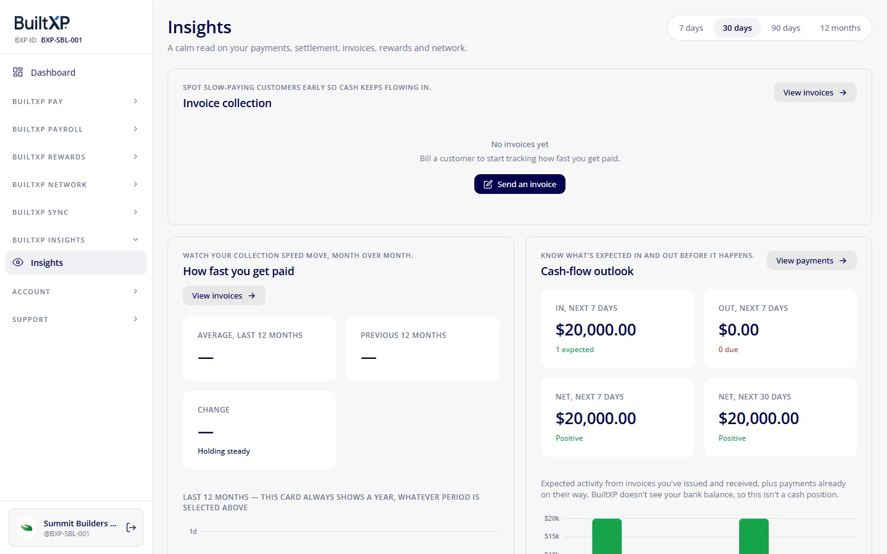Open the Insights sidebar item
The width and height of the screenshot is (887, 554).
tap(76, 262)
